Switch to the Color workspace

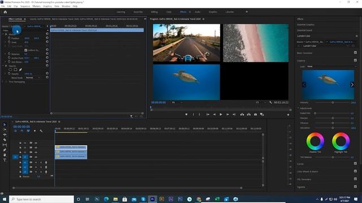click(x=169, y=12)
